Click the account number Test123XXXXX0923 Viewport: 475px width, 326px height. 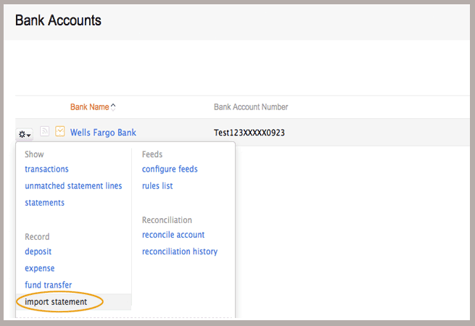pos(249,133)
